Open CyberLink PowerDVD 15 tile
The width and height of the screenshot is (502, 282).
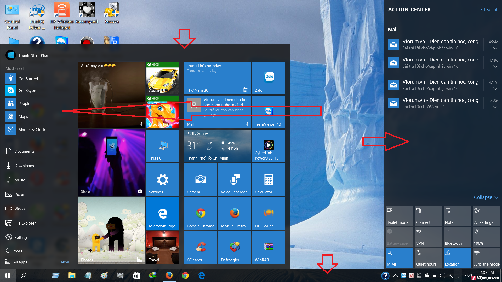(x=269, y=146)
